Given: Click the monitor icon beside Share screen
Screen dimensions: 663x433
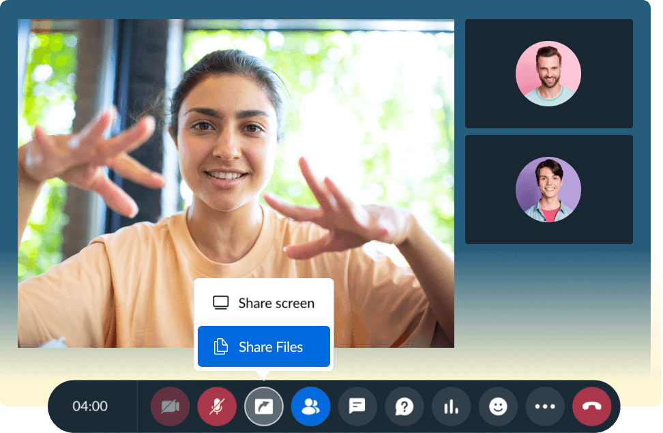Looking at the screenshot, I should coord(220,303).
